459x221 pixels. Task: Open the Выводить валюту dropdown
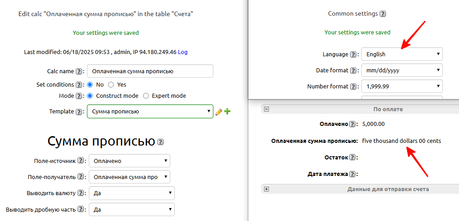pos(131,193)
